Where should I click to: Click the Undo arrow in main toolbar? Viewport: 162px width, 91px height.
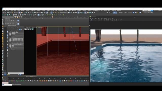[x=3, y=13]
